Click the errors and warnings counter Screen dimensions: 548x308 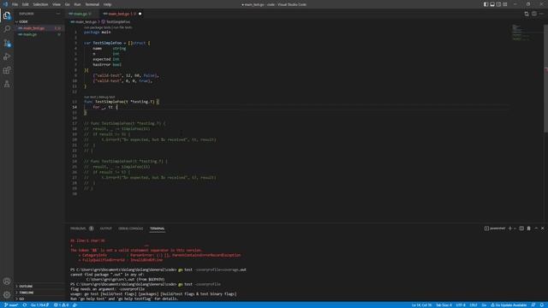(61, 305)
